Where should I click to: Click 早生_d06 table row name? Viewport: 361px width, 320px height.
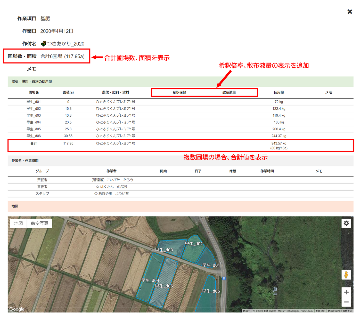point(34,136)
